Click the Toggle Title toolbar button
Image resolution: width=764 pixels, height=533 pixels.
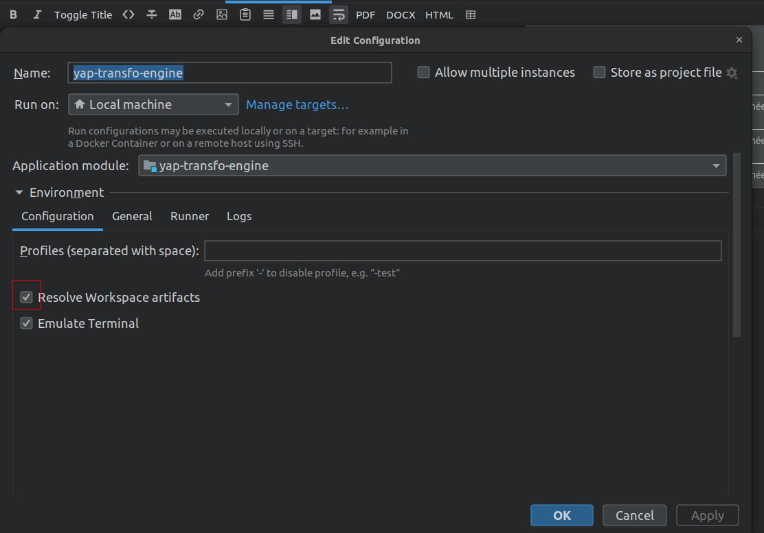[x=83, y=14]
